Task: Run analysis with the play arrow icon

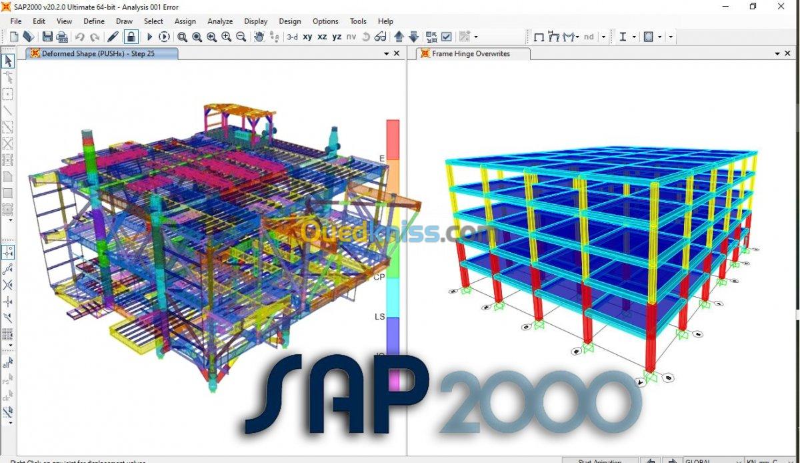Action: click(149, 37)
